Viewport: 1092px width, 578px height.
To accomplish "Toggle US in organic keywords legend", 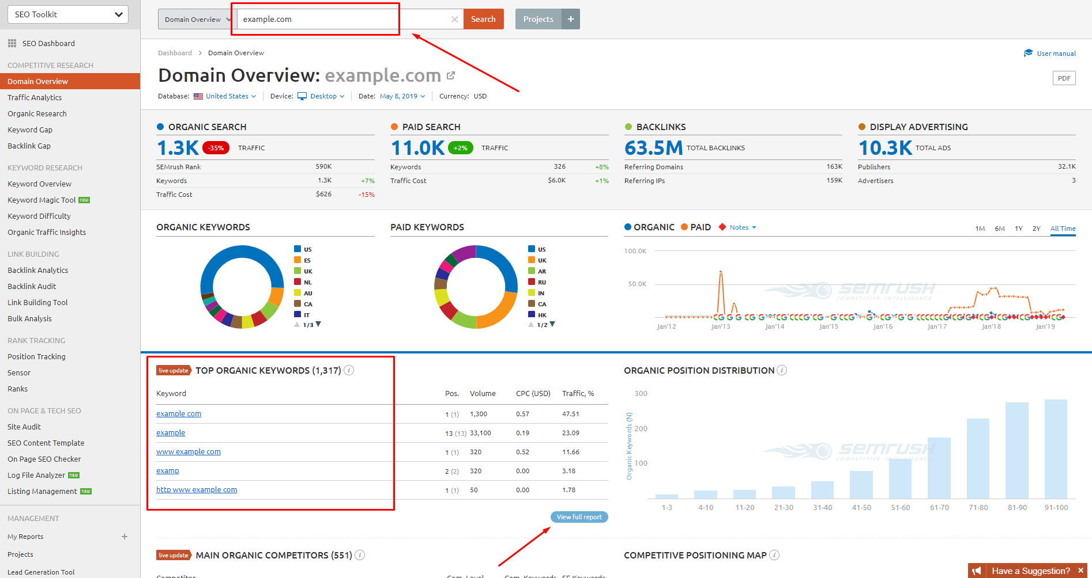I will click(x=303, y=249).
